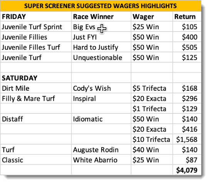Viewport: 209px width, 183px height.
Task: Click the White Abarrio cell
Action: [101, 160]
